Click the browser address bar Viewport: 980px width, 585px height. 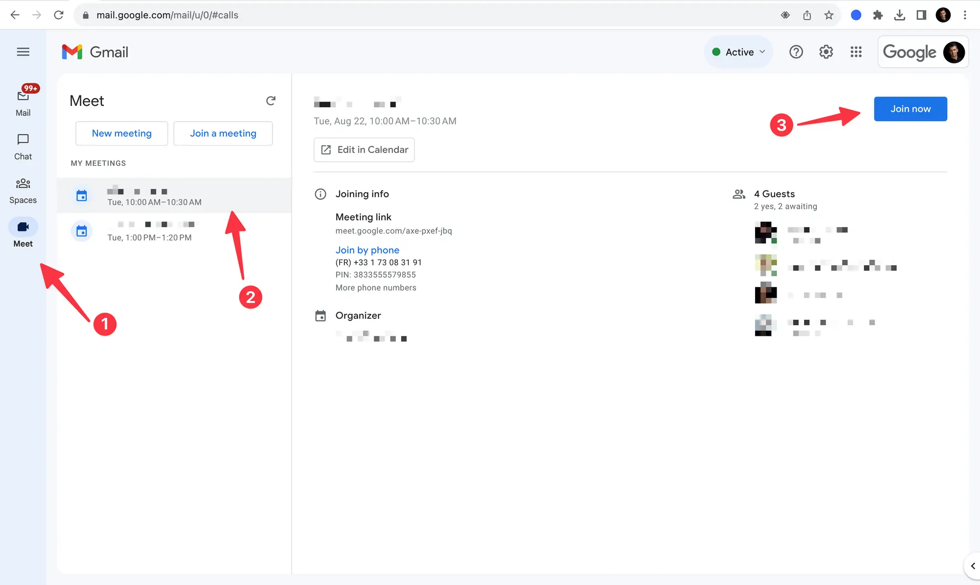[294, 15]
